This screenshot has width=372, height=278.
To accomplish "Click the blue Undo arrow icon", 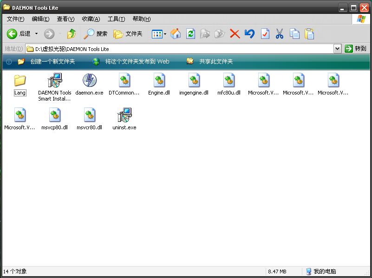I will coord(250,34).
